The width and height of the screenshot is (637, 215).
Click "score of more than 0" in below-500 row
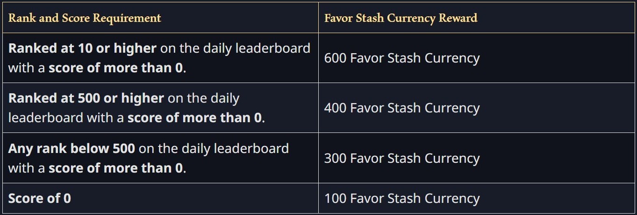[115, 168]
